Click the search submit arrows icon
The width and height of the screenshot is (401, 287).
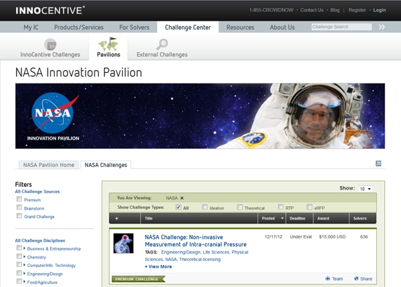382,27
